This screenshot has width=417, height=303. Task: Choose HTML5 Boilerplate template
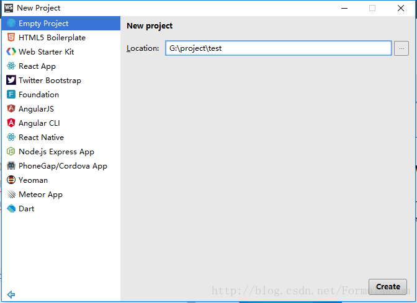coord(61,37)
